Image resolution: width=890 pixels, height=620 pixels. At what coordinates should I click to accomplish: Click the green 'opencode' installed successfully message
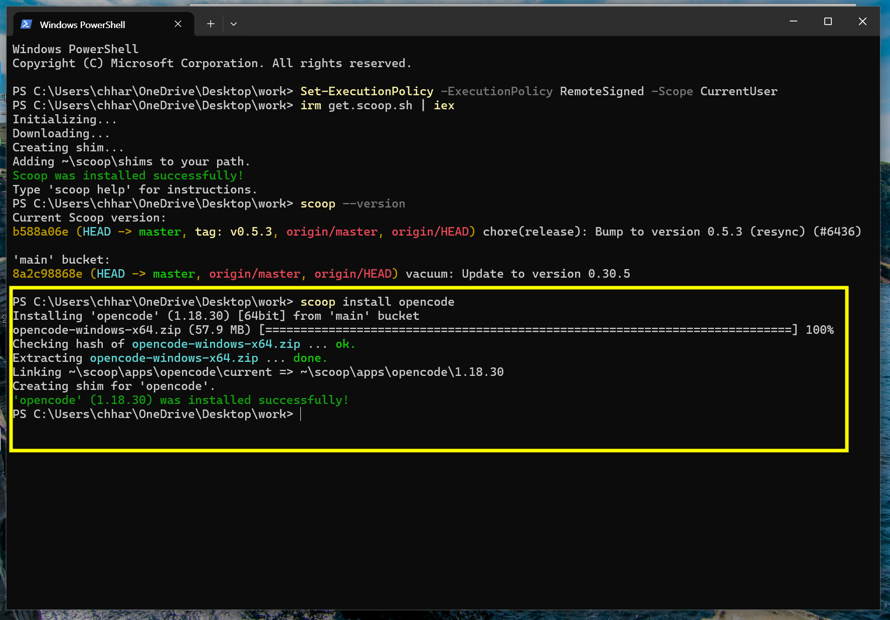point(181,400)
